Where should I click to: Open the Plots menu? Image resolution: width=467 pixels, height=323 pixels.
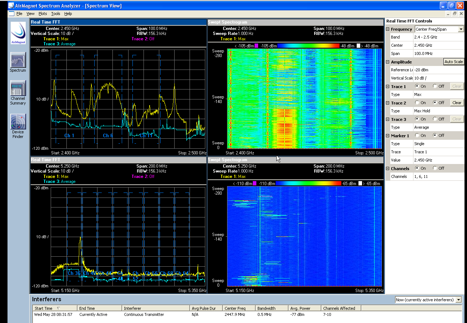[42, 14]
